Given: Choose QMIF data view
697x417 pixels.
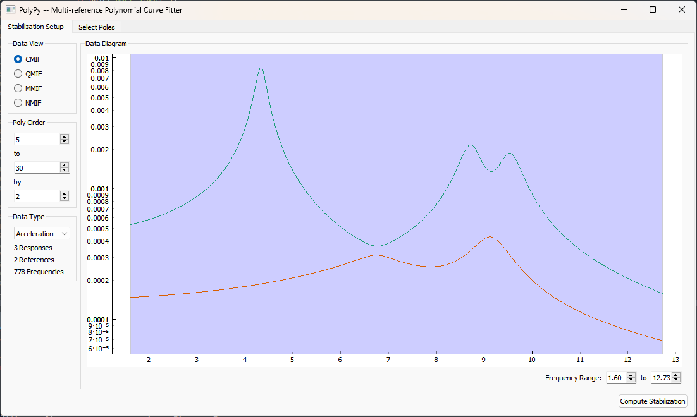Looking at the screenshot, I should tap(18, 73).
